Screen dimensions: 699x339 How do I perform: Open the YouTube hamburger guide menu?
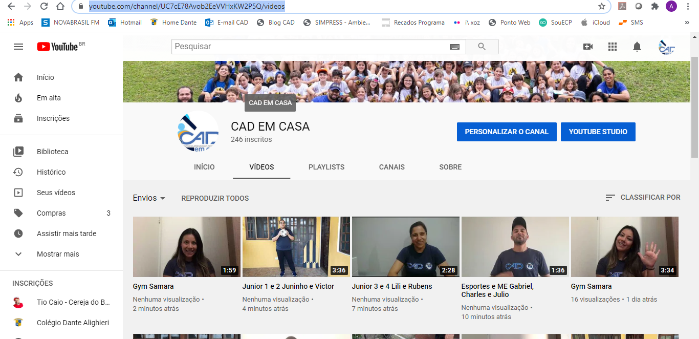tap(18, 47)
